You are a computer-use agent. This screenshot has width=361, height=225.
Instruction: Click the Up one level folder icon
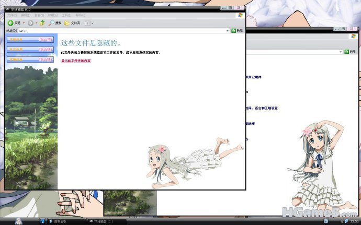(42, 23)
